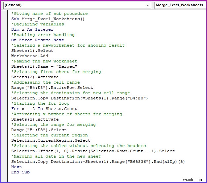207x183 pixels.
Task: Open the Merge_Excel_Worksheets procedure dropdown
Action: [181, 5]
